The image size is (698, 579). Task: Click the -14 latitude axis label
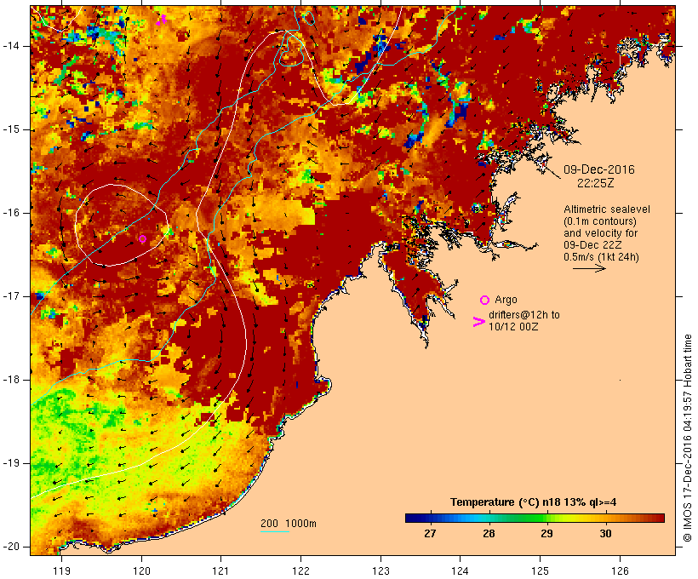tap(11, 46)
